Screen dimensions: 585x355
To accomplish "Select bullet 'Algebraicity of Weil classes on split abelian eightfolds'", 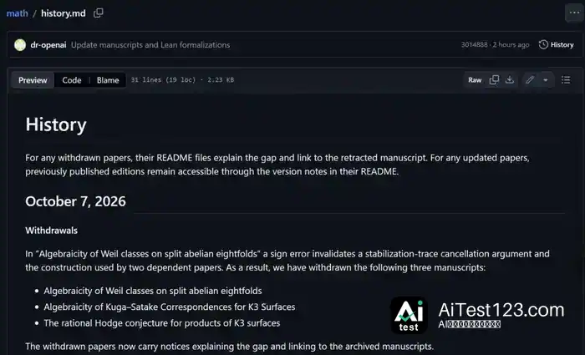I will 153,291.
